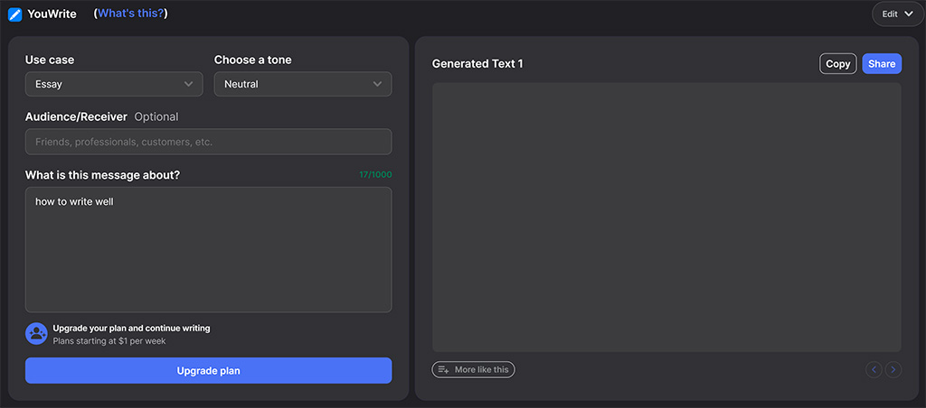Image resolution: width=926 pixels, height=408 pixels.
Task: Focus the Audience/Receiver input field
Action: pos(209,142)
